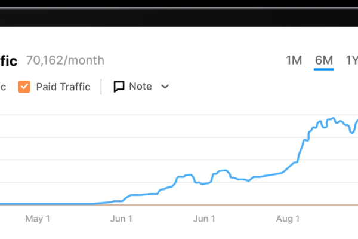Click the second Jun 1 axis label
Viewport: 358px width, 239px height.
204,219
